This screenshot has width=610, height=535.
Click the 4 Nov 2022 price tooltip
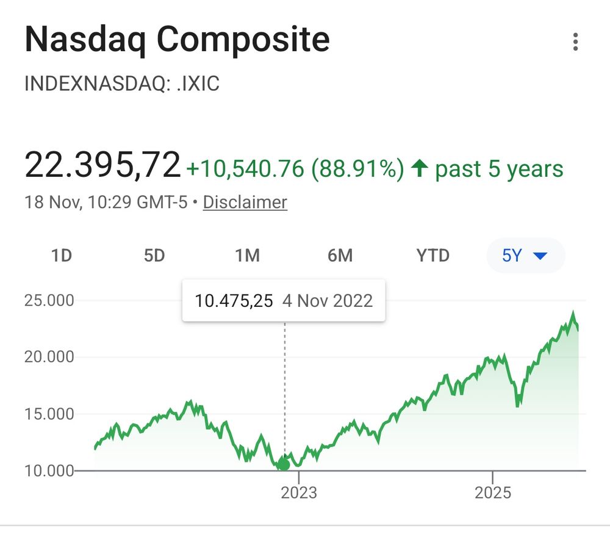tap(284, 301)
